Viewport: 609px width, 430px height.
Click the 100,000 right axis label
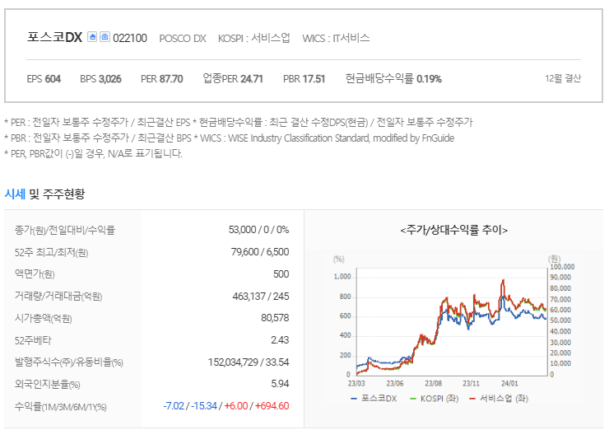click(x=562, y=267)
